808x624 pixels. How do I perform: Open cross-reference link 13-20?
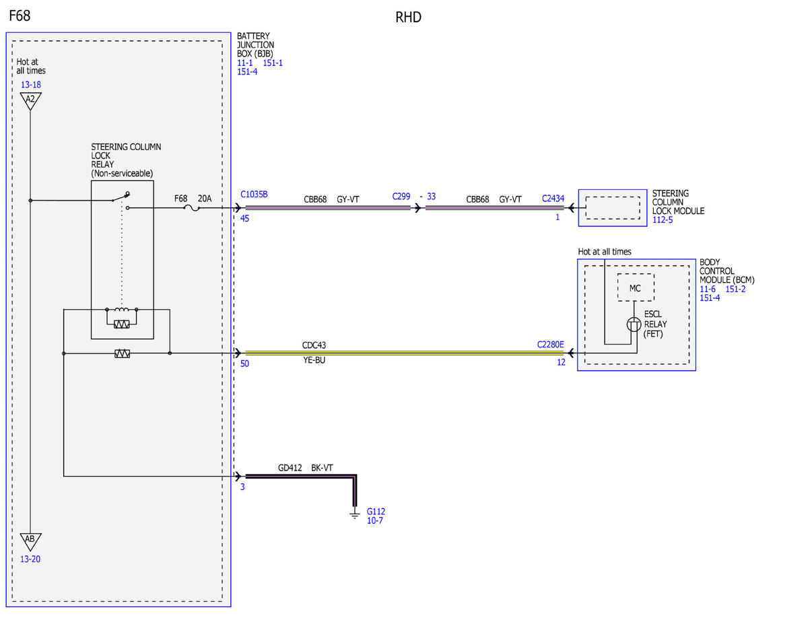click(x=30, y=559)
